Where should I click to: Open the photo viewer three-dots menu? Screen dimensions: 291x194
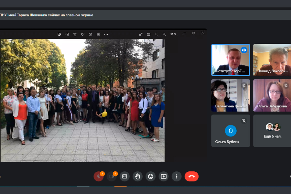point(106,34)
